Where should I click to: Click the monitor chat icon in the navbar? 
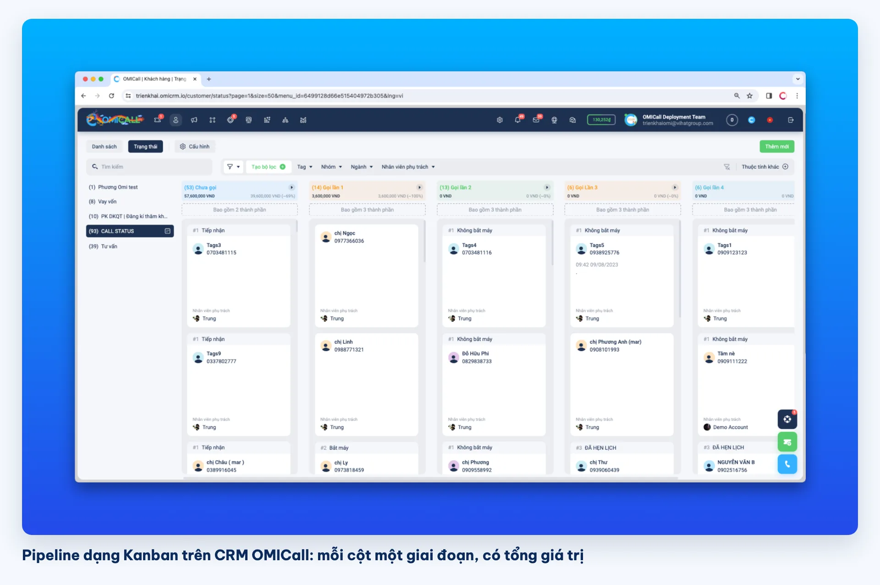(248, 120)
